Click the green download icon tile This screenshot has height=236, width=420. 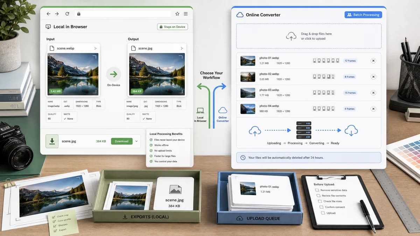52,141
